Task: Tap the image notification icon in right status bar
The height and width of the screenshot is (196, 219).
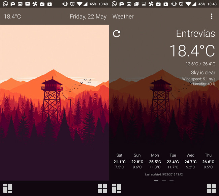Action: 144,4
